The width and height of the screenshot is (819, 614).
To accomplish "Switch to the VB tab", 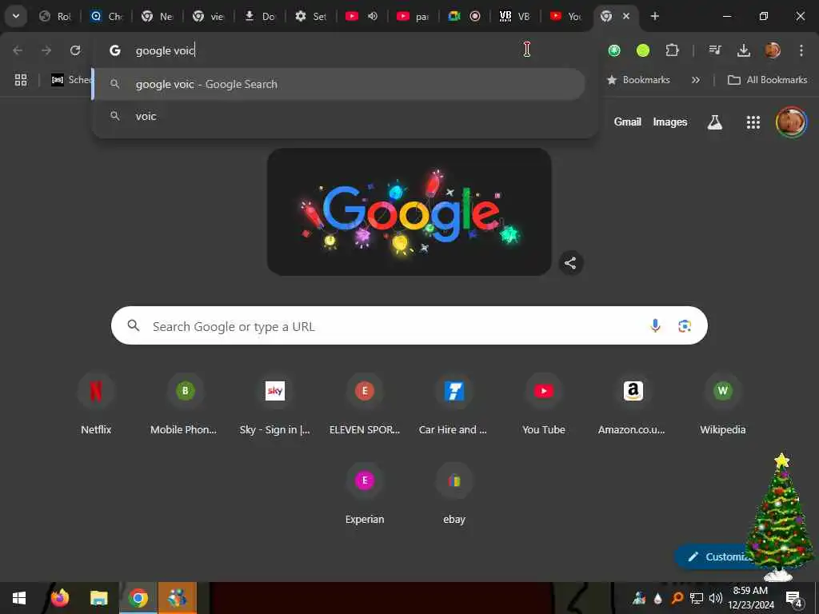I will (x=516, y=16).
